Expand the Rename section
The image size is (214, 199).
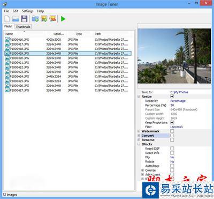[139, 140]
